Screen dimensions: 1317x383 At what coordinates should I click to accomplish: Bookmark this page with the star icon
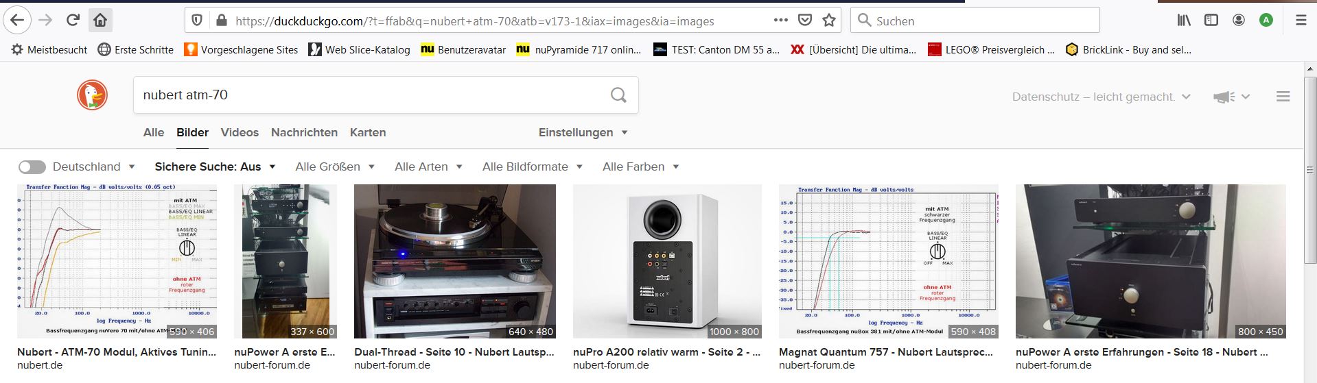[829, 21]
